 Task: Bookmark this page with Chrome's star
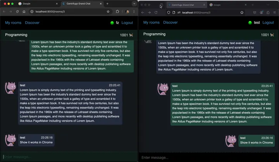(x=108, y=12)
